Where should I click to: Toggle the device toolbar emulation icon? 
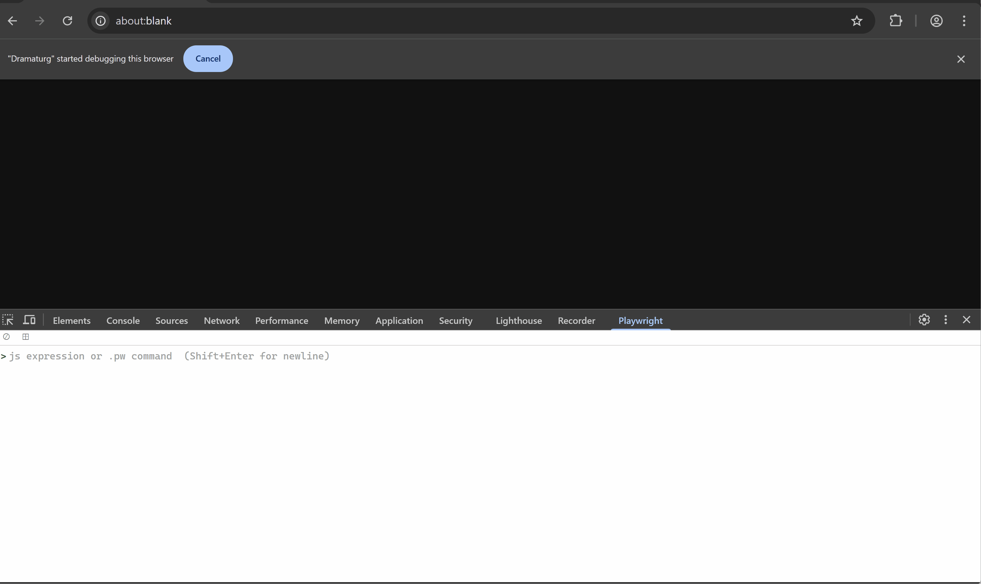[x=29, y=320]
